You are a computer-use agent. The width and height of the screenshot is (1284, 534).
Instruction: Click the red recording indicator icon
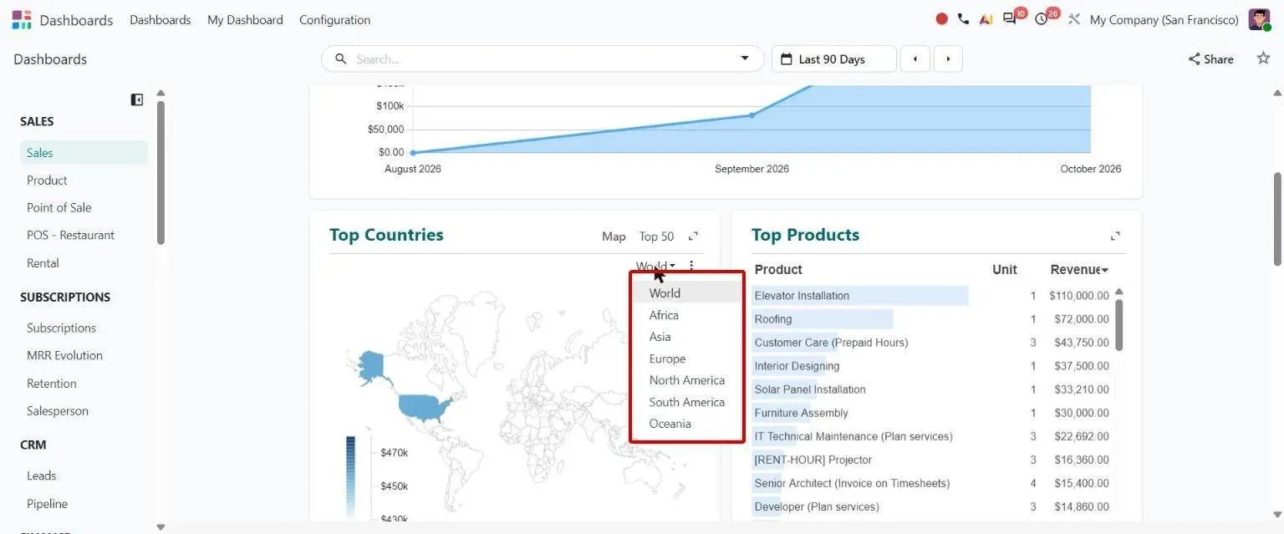(942, 19)
